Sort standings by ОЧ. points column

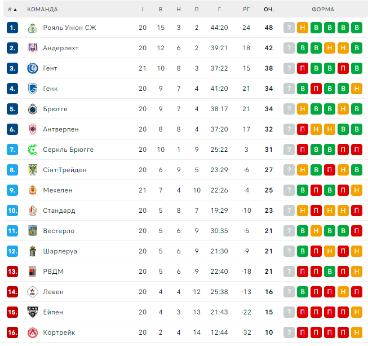[x=269, y=10]
